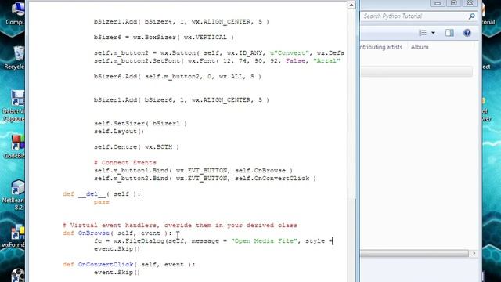501x282 pixels.
Task: Click the 'bSizer6.Add( self.m_button2' line
Action: tap(178, 77)
